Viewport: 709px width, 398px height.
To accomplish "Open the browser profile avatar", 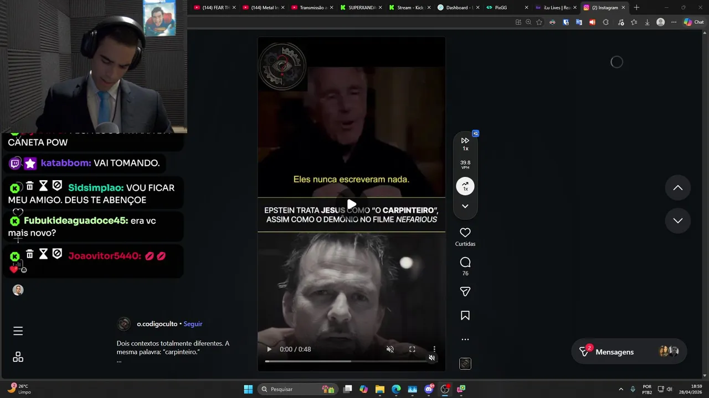I will [660, 22].
